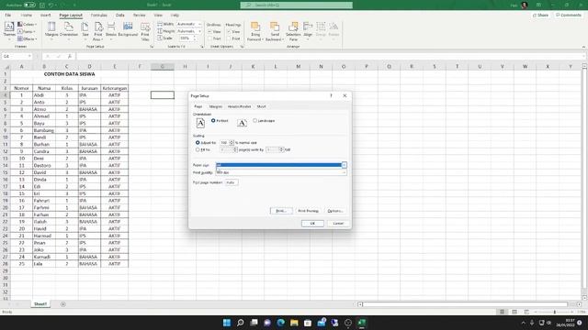
Task: Toggle AutoSave switch in title bar
Action: click(x=29, y=5)
